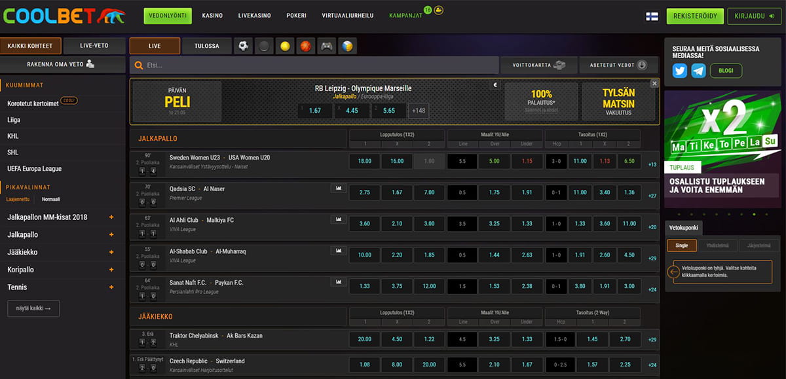The image size is (786, 379).
Task: Expand Tennis category in sidebar
Action: pyautogui.click(x=111, y=287)
